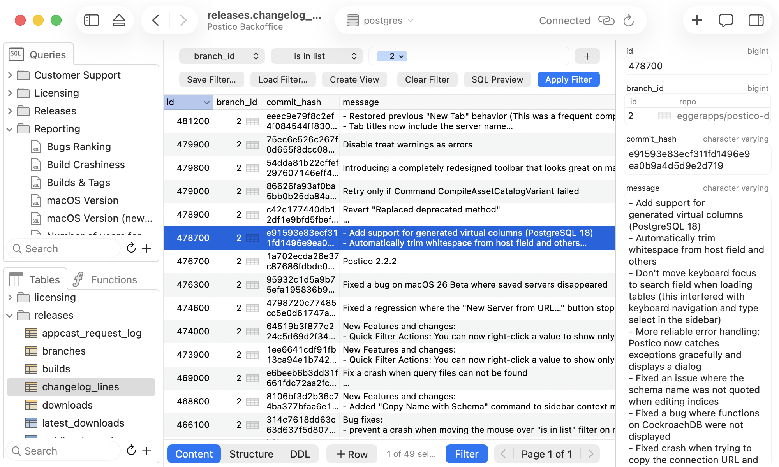This screenshot has width=779, height=467.
Task: Add a new query with plus
Action: (147, 248)
